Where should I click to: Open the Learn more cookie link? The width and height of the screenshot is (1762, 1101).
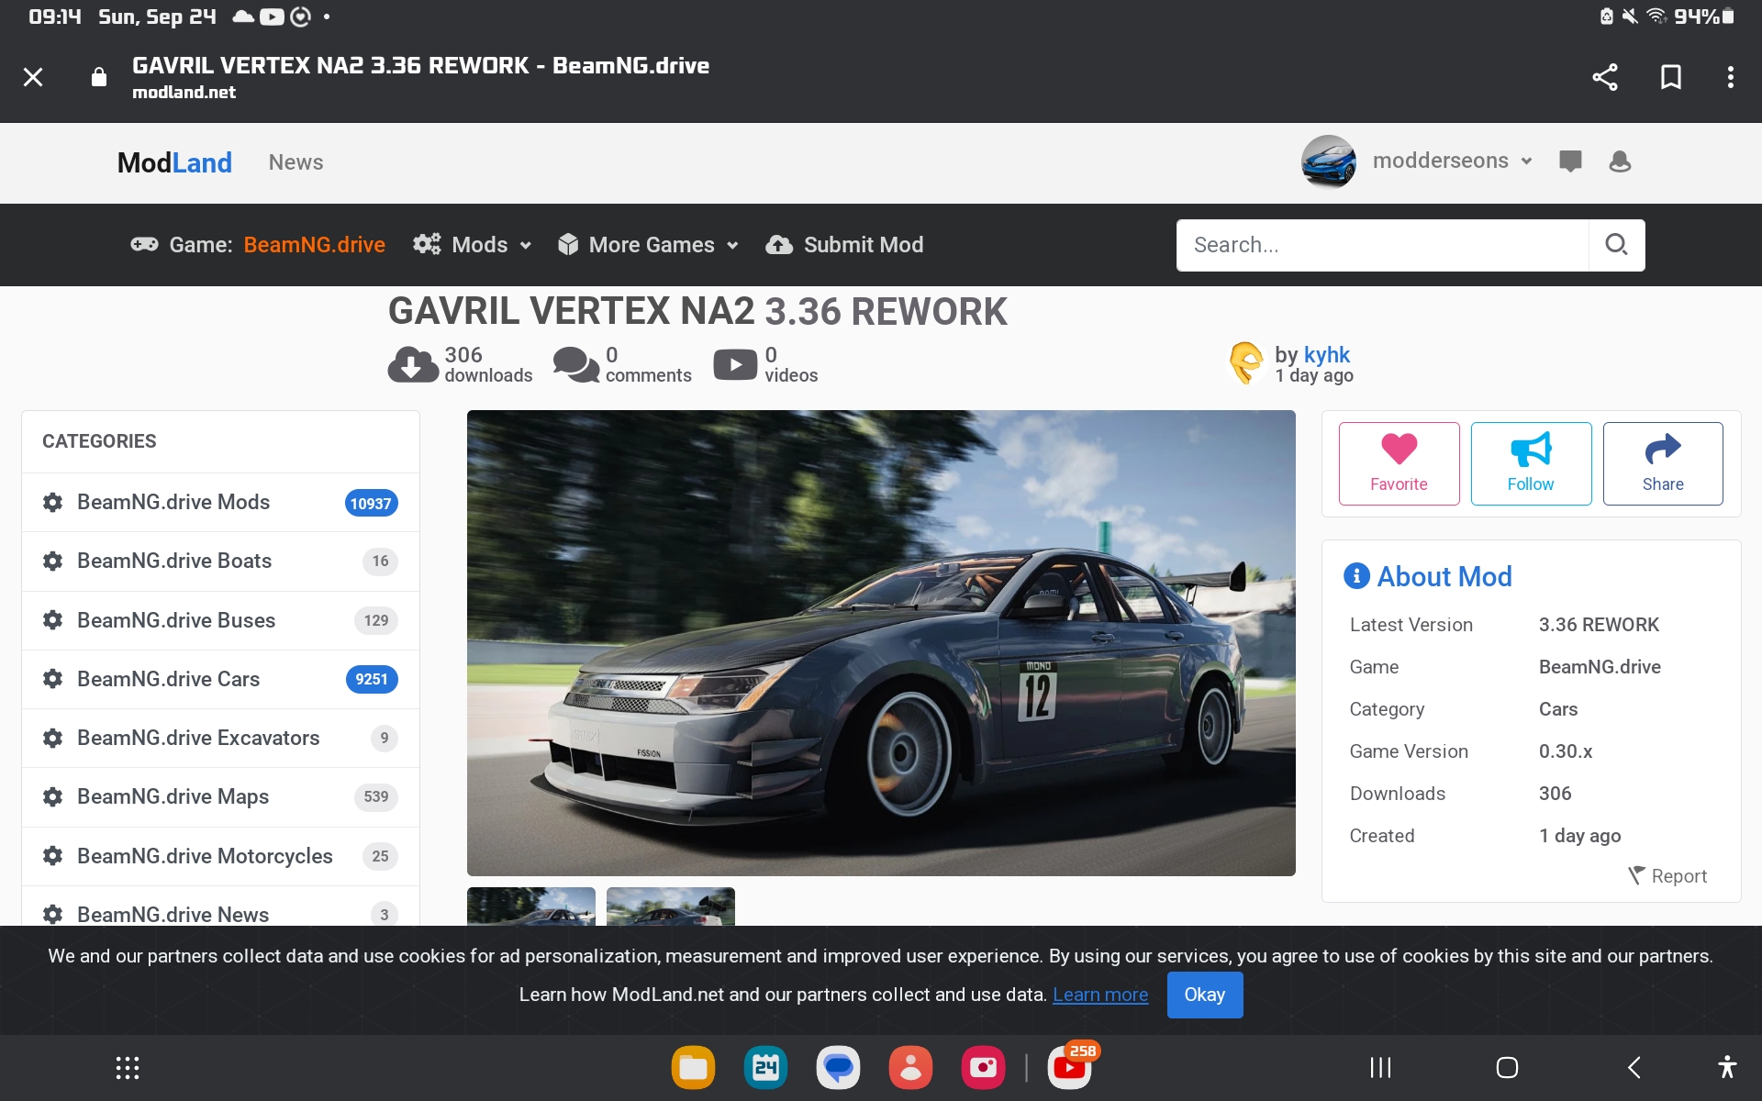[1099, 995]
